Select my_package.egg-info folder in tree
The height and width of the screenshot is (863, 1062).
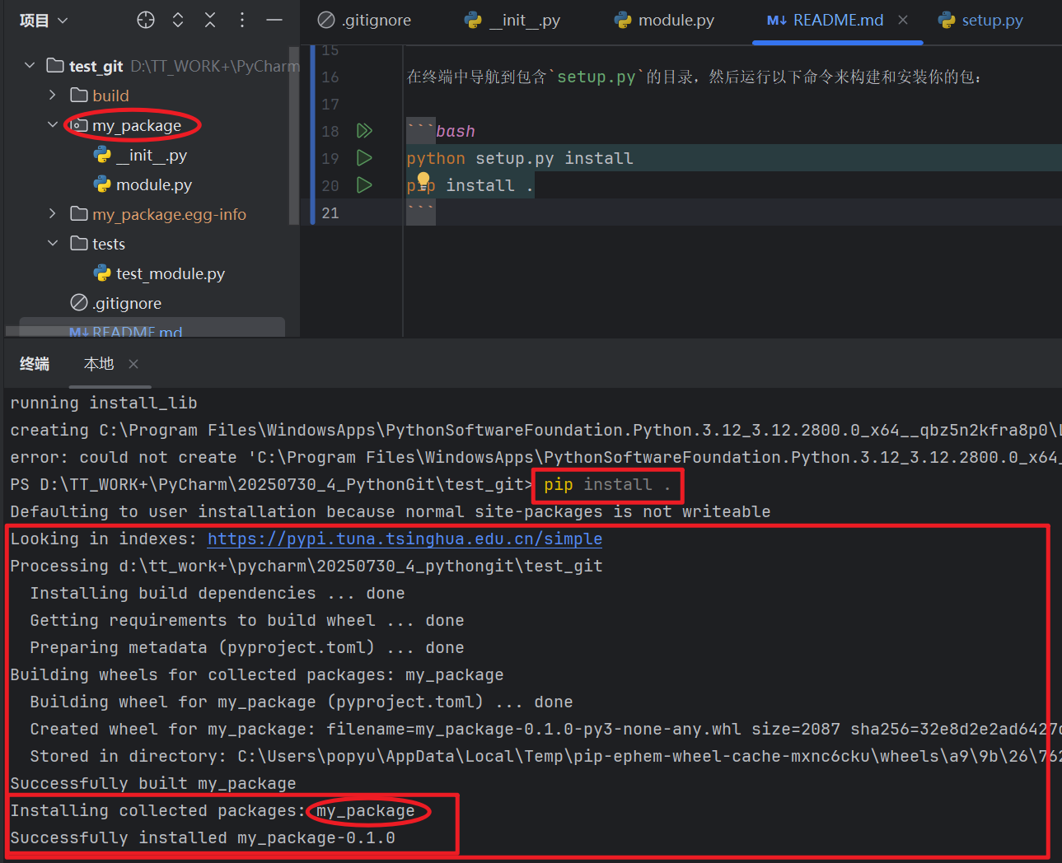[169, 214]
